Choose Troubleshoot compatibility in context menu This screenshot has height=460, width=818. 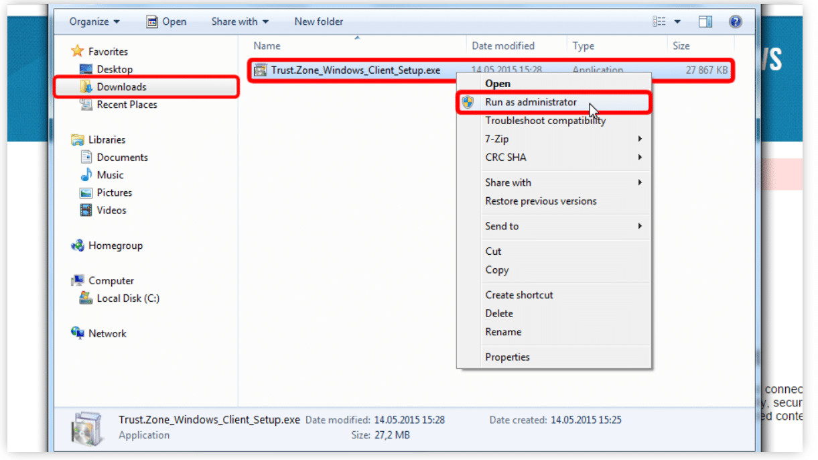pos(545,121)
